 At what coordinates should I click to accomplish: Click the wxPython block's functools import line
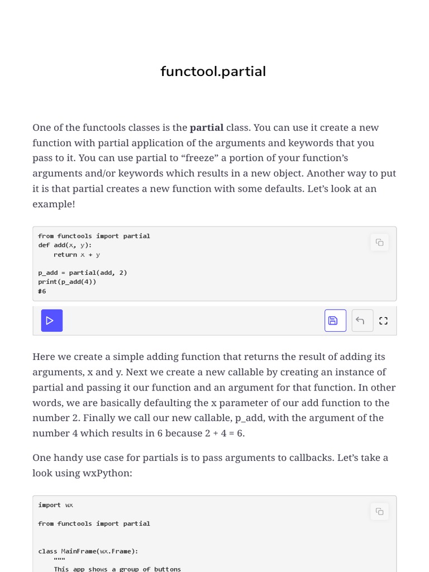(x=94, y=523)
